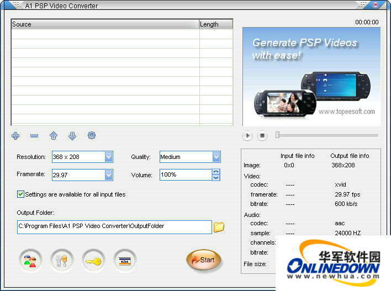The height and width of the screenshot is (291, 391).
Task: Click the PSP promo preview image
Action: (x=311, y=77)
